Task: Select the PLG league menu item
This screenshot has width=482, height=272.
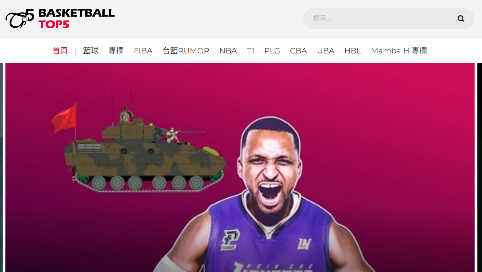Action: pos(272,51)
